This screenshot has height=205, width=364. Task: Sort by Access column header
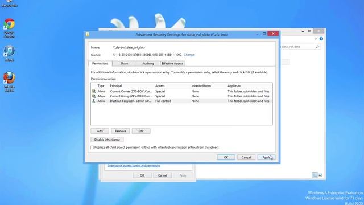tap(160, 86)
